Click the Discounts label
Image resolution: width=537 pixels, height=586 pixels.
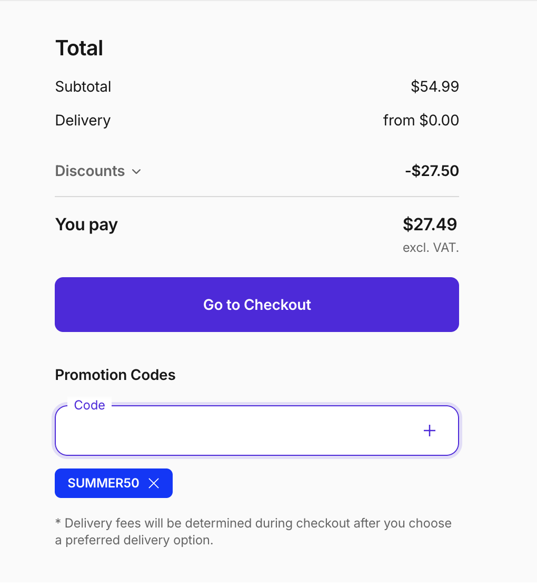click(x=90, y=171)
